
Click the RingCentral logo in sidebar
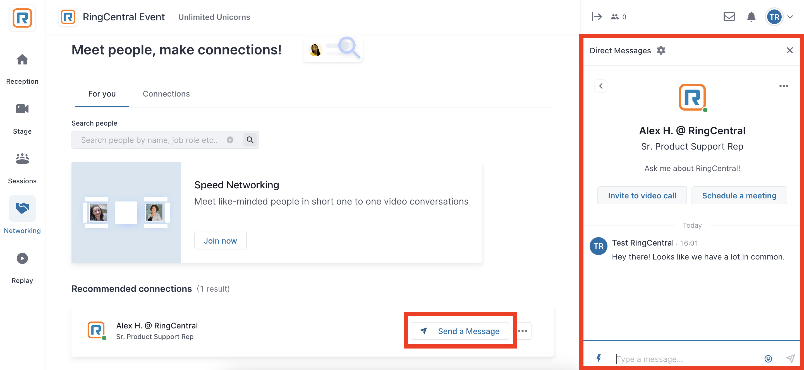pyautogui.click(x=22, y=18)
